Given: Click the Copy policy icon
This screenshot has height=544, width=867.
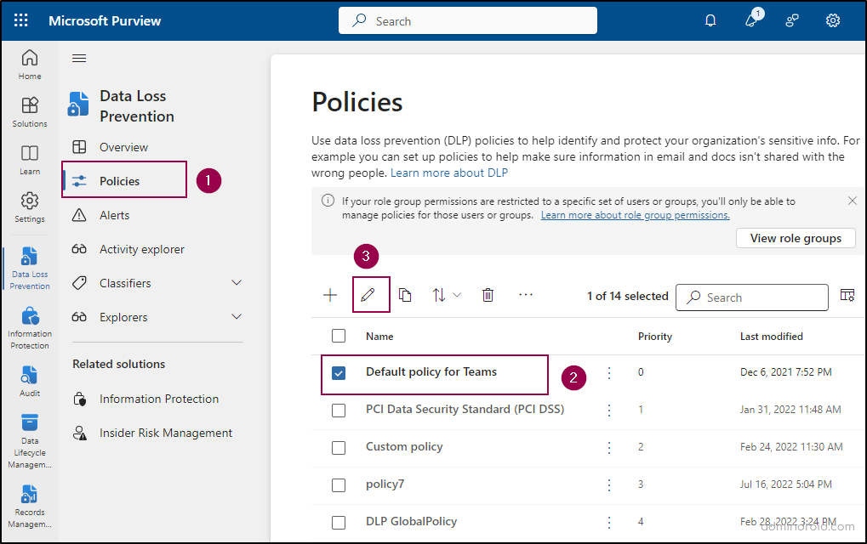Looking at the screenshot, I should coord(405,295).
